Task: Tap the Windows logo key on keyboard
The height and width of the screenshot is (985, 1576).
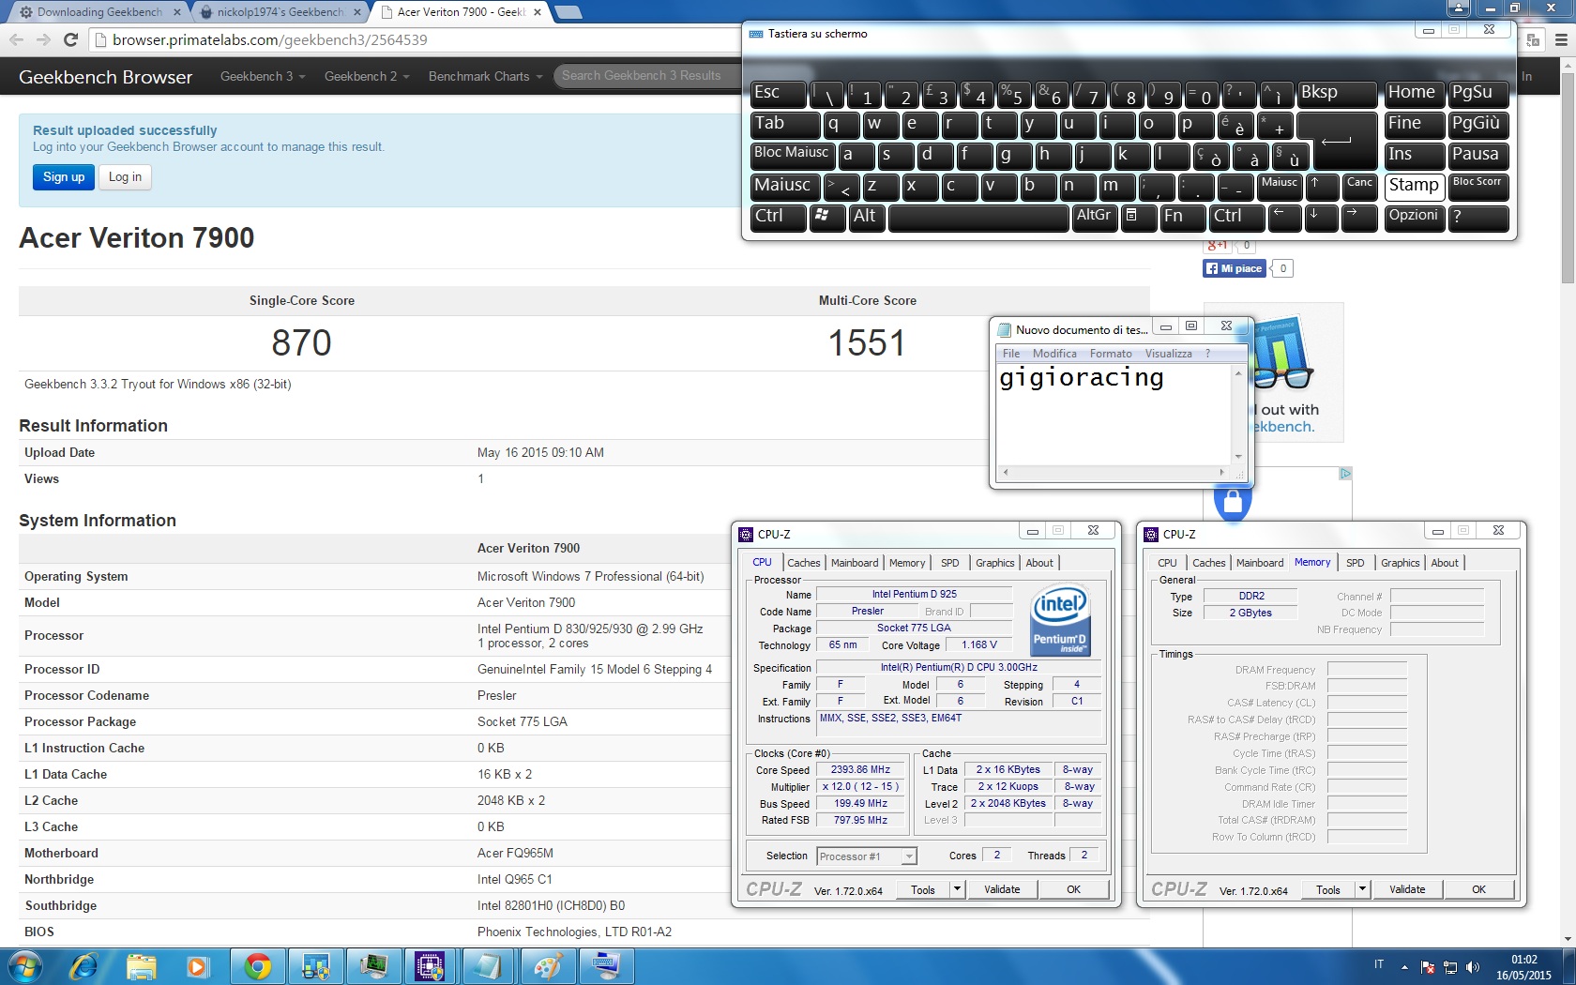Action: [x=827, y=218]
